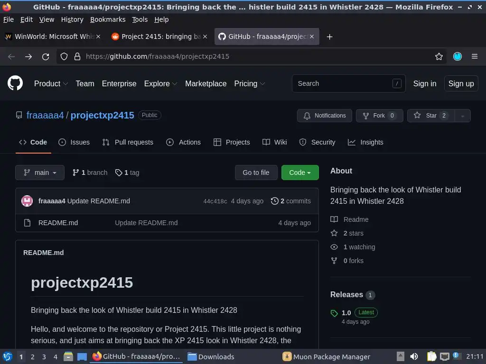Viewport: 486px width, 364px height.
Task: Open the History menu
Action: (x=72, y=19)
